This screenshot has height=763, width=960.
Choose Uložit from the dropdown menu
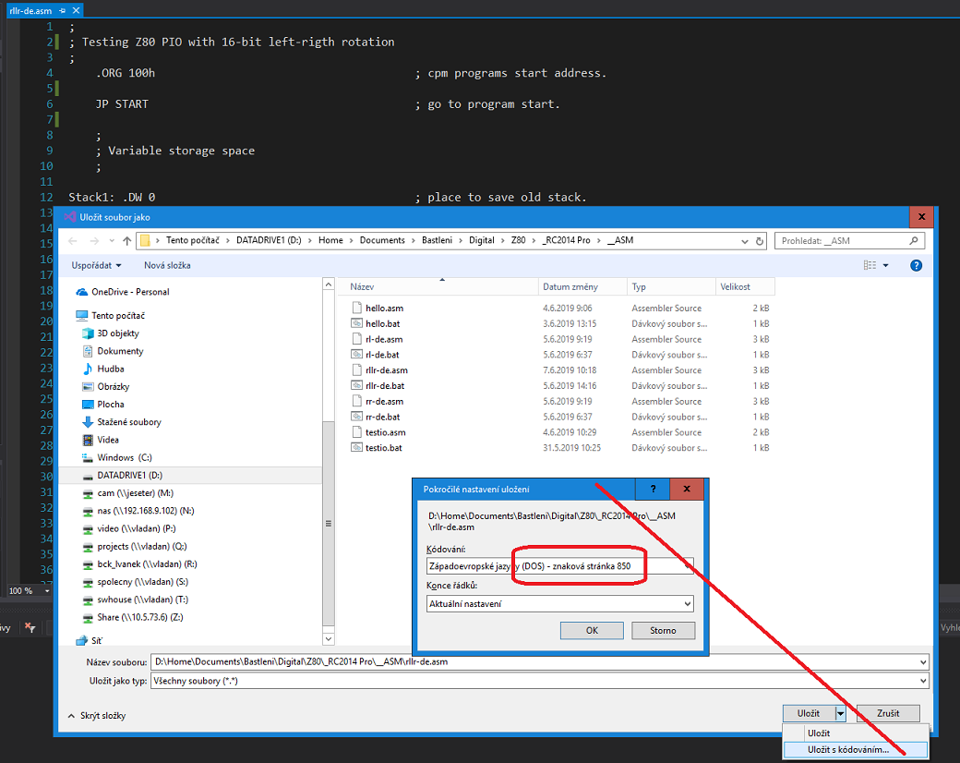coord(856,733)
